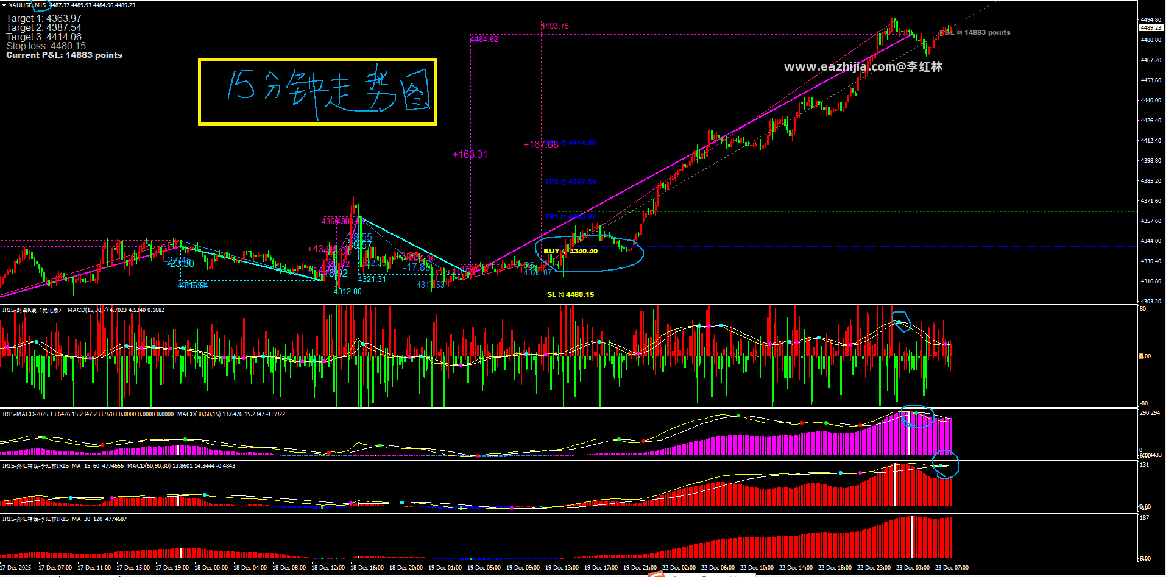Click the 80 scale value on MACD sub-window
Screen dimensions: 1166x577
click(x=1143, y=309)
